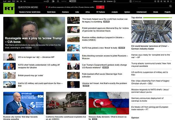Click thumbnail for Russian military destroys Leopard
The image size is (175, 120).
click(73, 39)
